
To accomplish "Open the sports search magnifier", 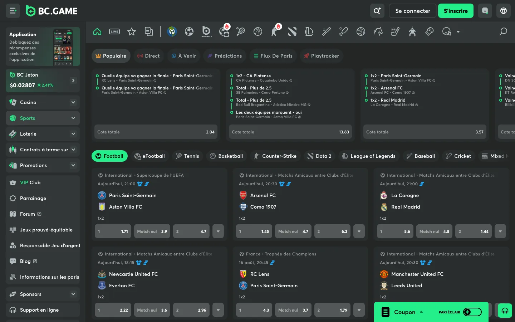I will click(503, 31).
